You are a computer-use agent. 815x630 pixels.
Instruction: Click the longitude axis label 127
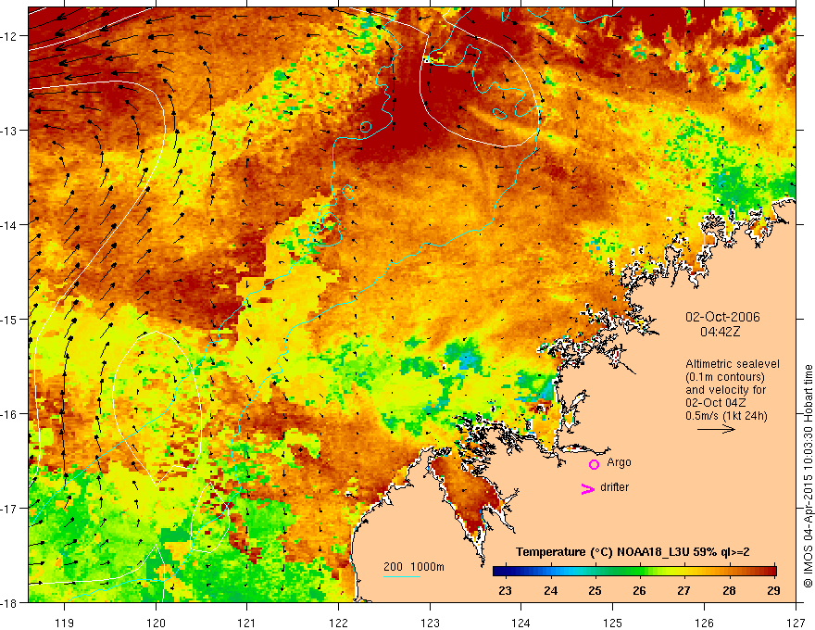pyautogui.click(x=796, y=623)
